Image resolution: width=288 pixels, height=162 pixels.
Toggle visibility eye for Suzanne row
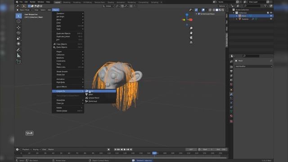[x=271, y=19]
